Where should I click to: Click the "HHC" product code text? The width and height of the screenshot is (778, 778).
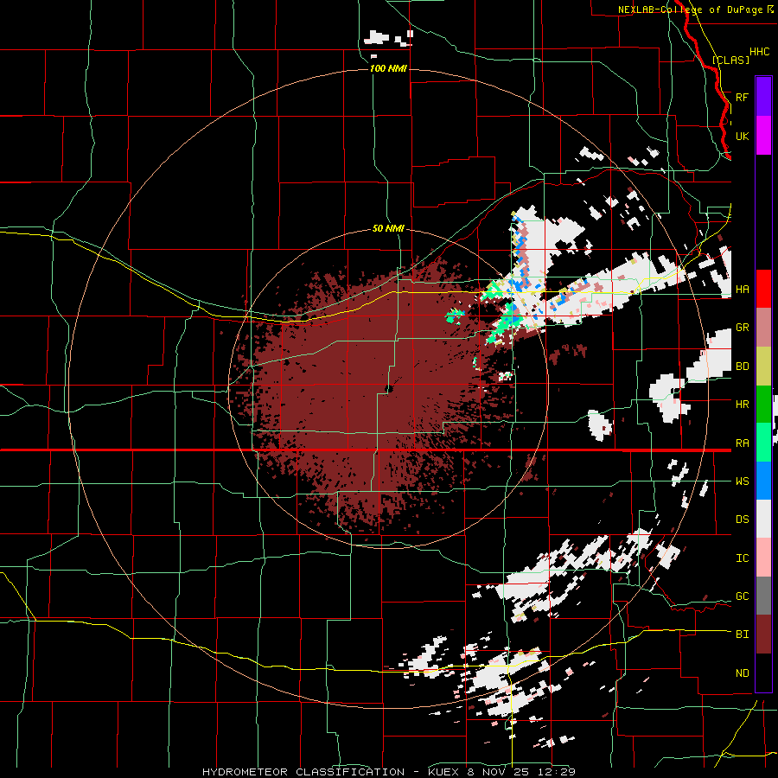point(759,52)
